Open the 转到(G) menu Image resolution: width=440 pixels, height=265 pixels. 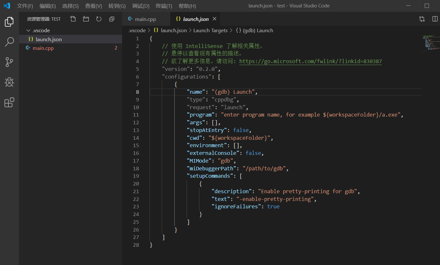pos(117,6)
